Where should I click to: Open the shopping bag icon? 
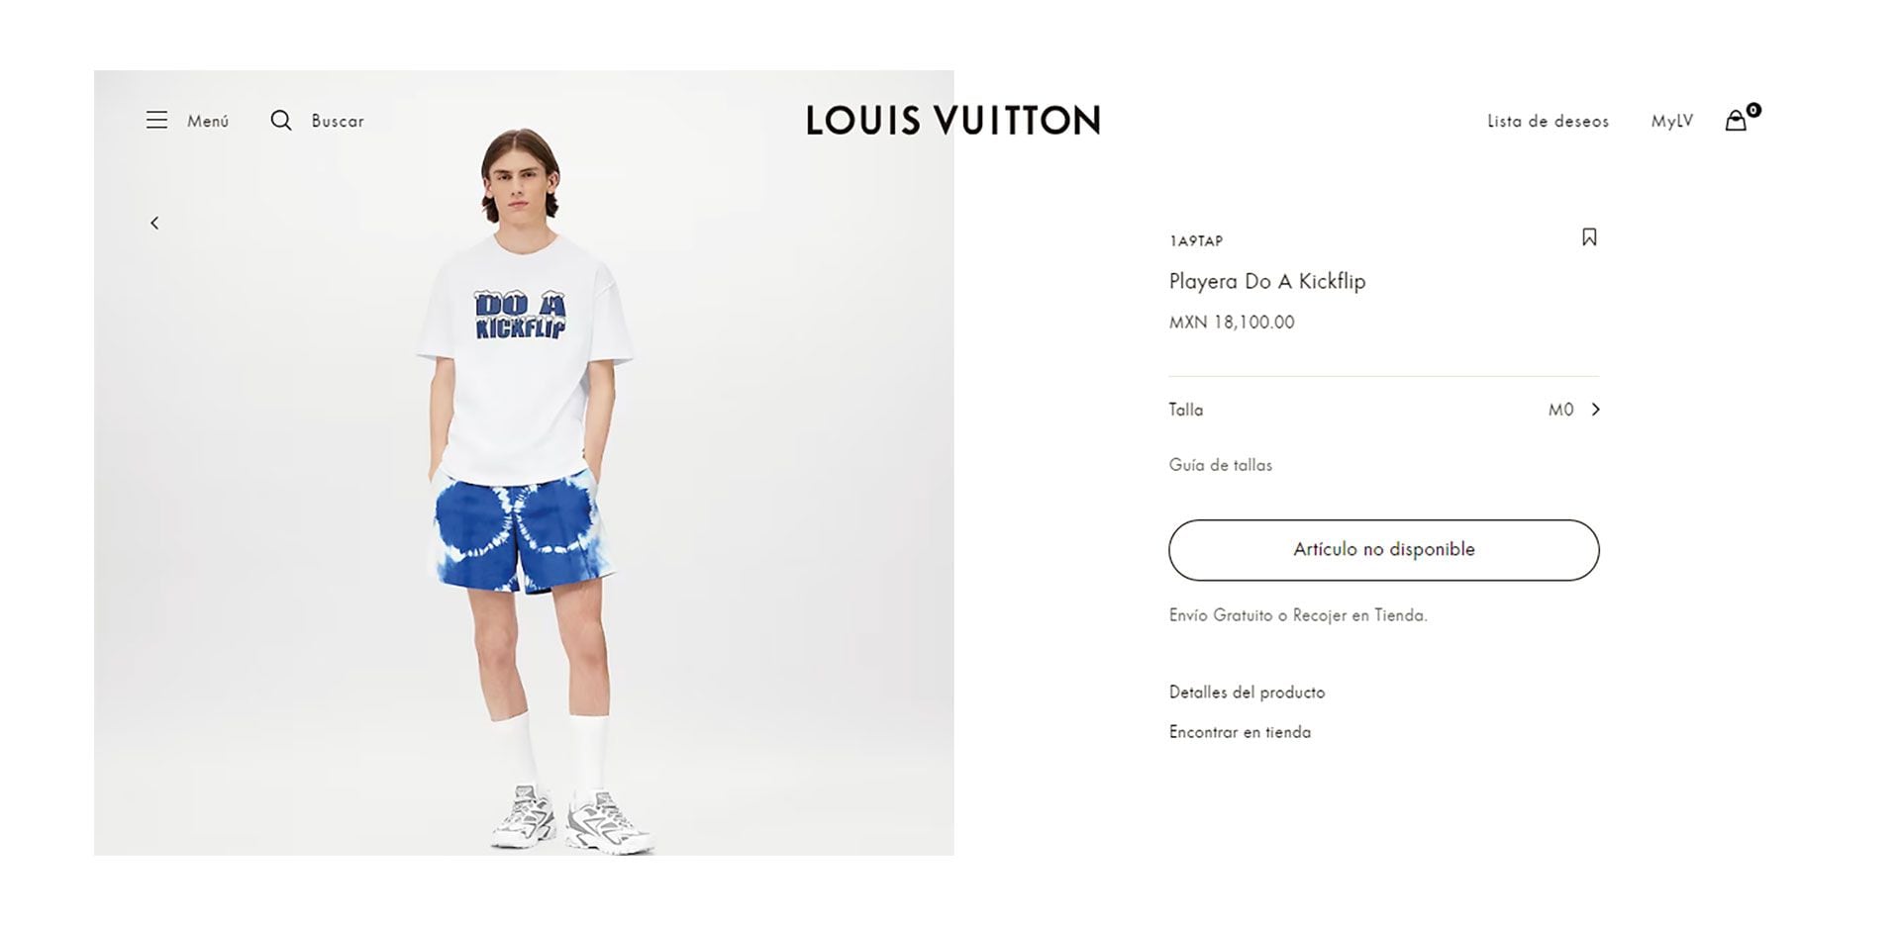click(x=1736, y=121)
